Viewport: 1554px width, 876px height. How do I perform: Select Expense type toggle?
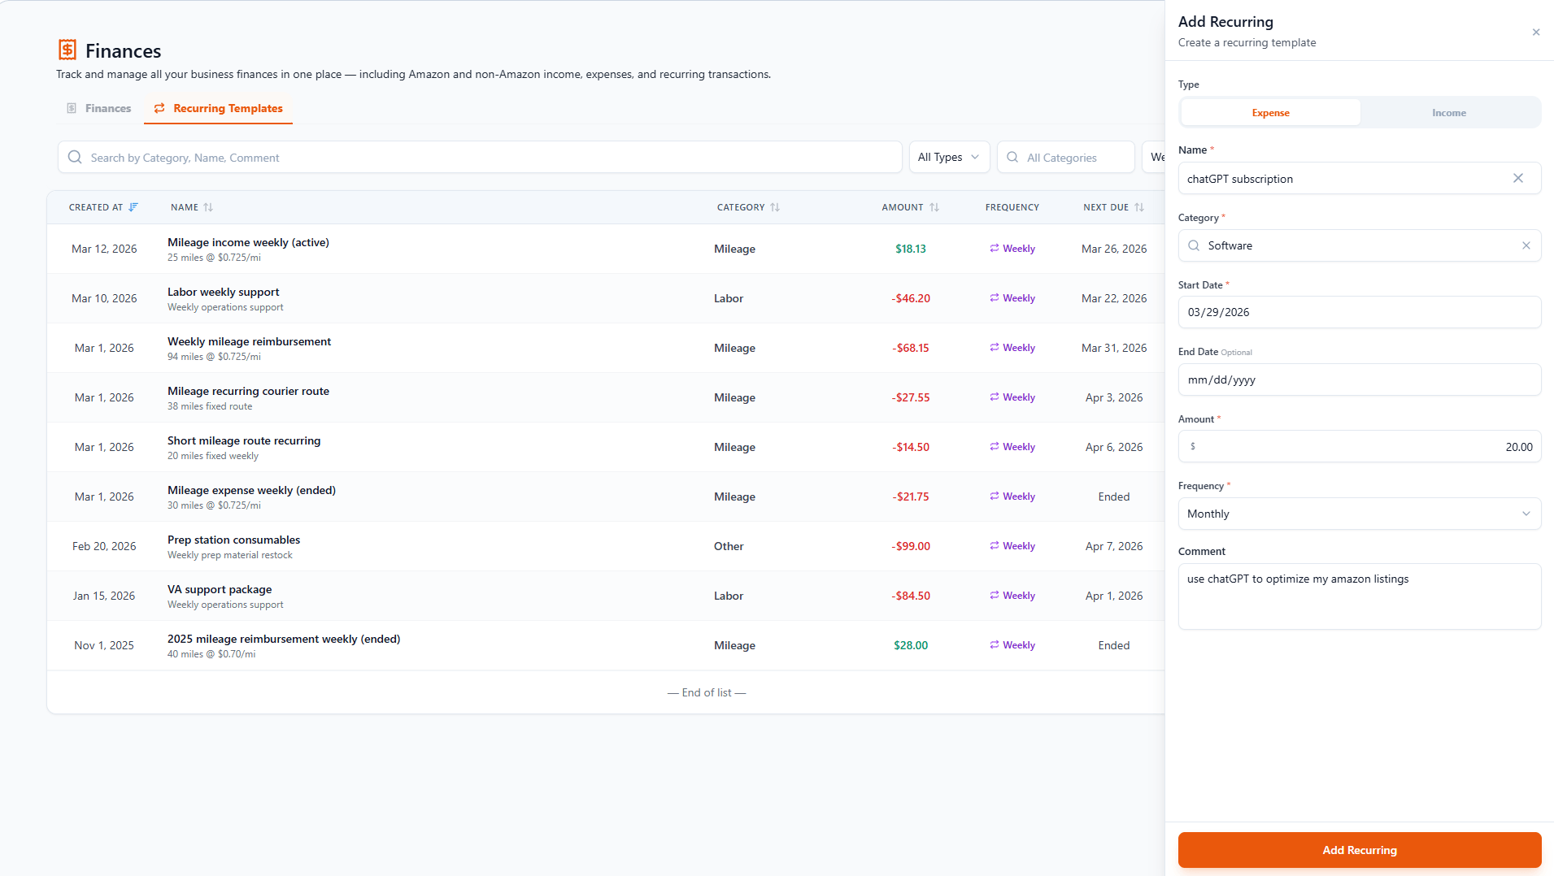point(1270,113)
